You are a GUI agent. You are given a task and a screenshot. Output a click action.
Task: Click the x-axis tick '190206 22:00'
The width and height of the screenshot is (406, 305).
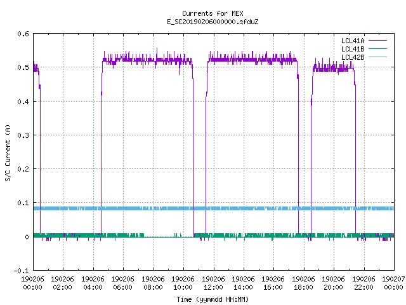pyautogui.click(x=363, y=283)
